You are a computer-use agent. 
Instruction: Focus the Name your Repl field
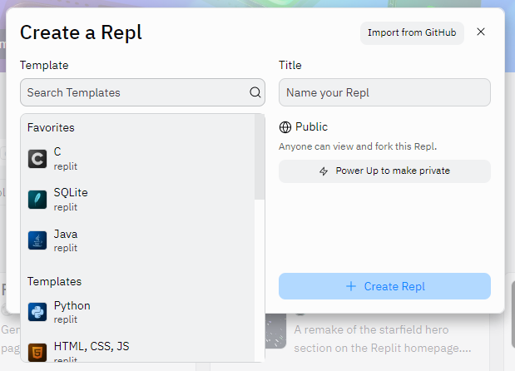[x=384, y=92]
